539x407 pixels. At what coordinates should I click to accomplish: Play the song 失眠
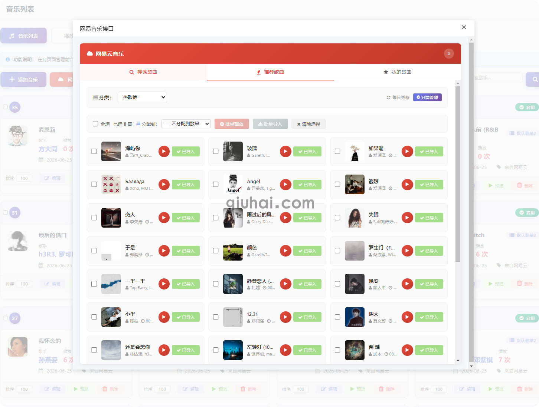tap(407, 218)
